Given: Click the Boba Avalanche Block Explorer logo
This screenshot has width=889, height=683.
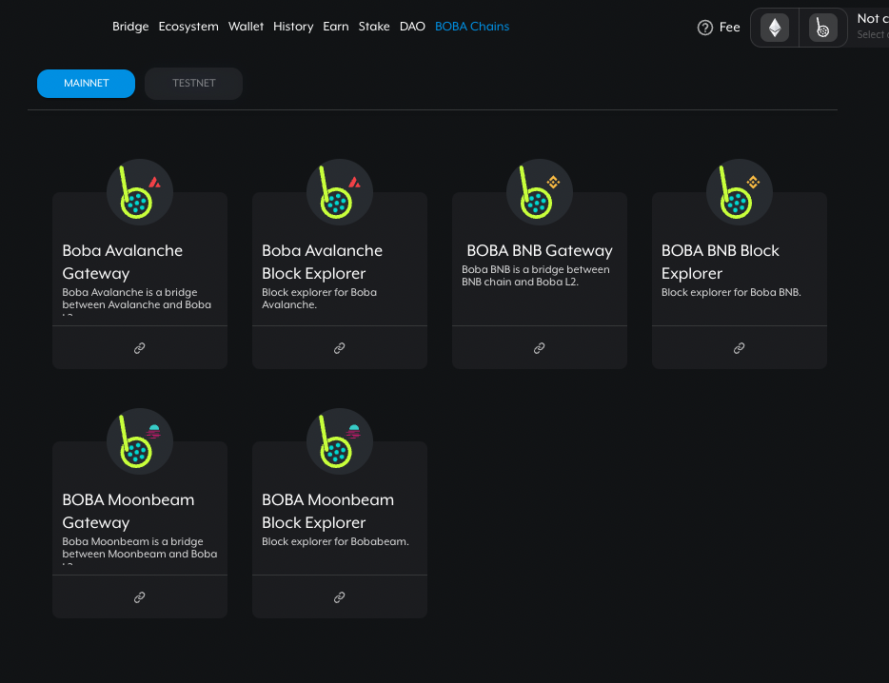Looking at the screenshot, I should point(339,192).
